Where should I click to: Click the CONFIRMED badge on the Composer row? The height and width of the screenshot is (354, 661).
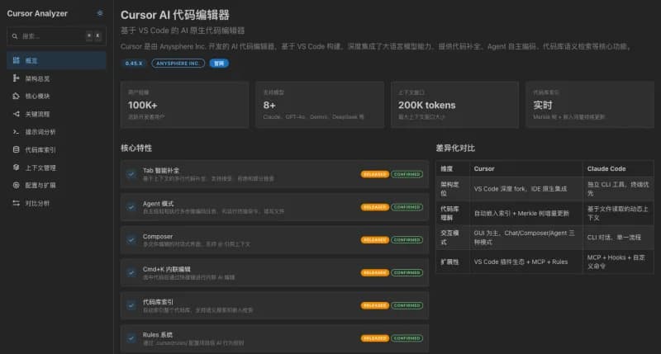click(407, 240)
